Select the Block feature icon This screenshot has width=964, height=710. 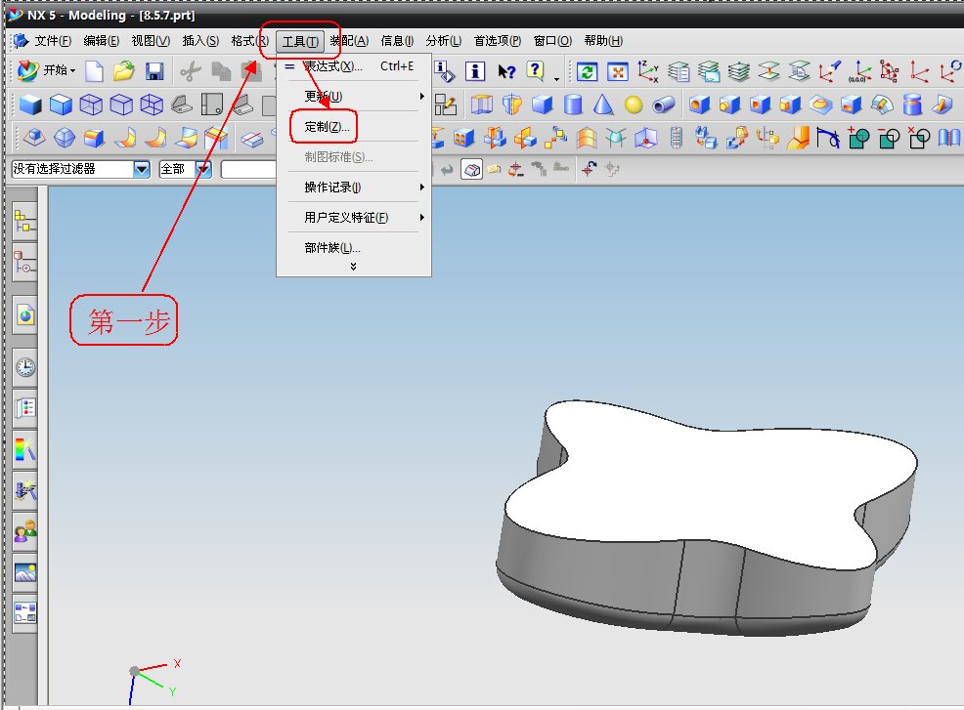coord(543,104)
